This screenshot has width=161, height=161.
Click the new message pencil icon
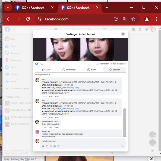[153, 150]
